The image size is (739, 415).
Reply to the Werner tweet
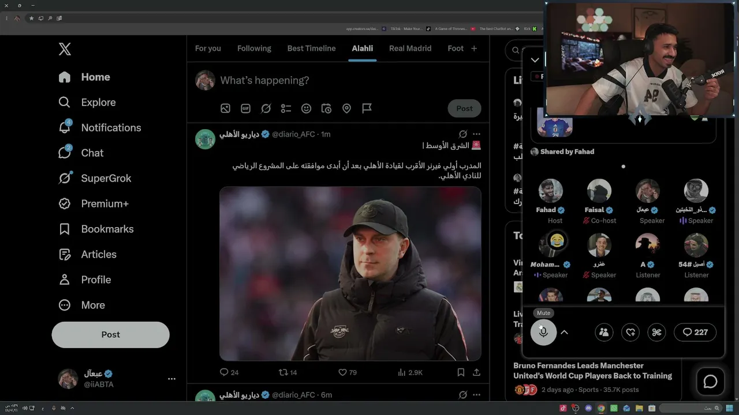229,372
